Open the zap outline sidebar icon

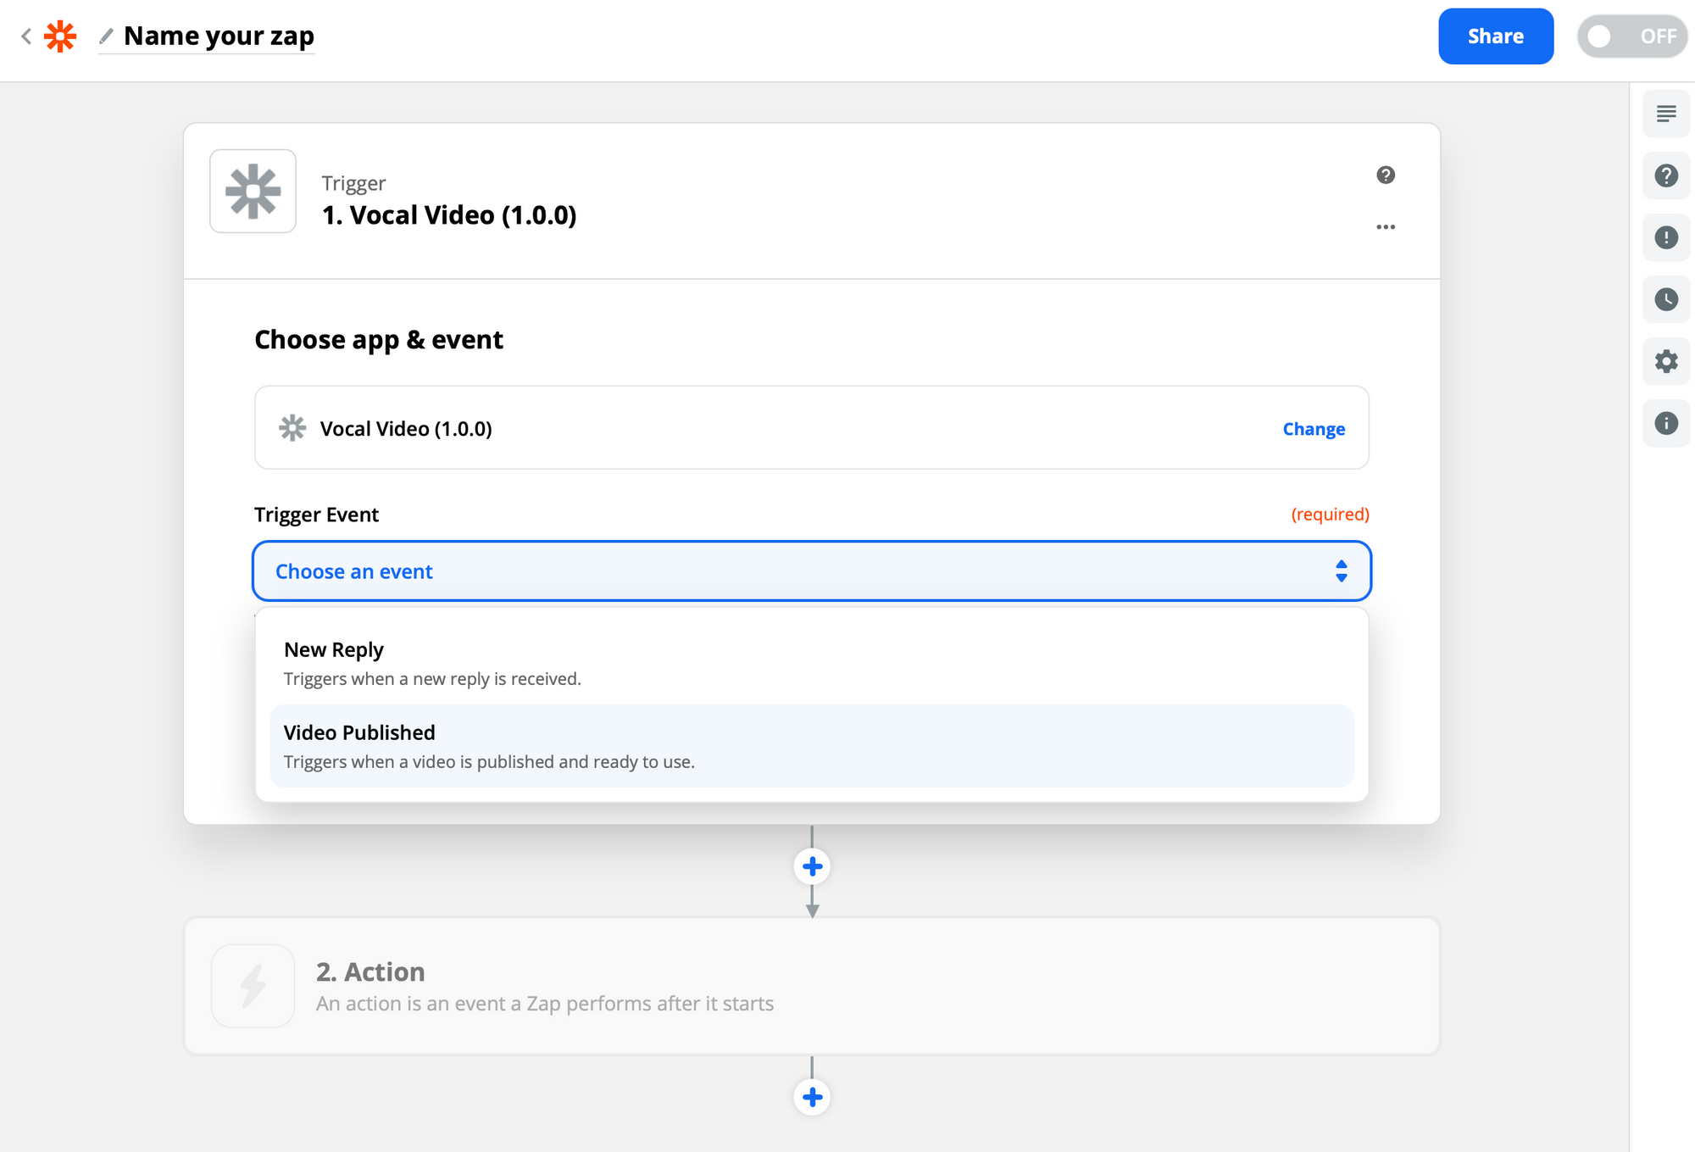[1665, 114]
